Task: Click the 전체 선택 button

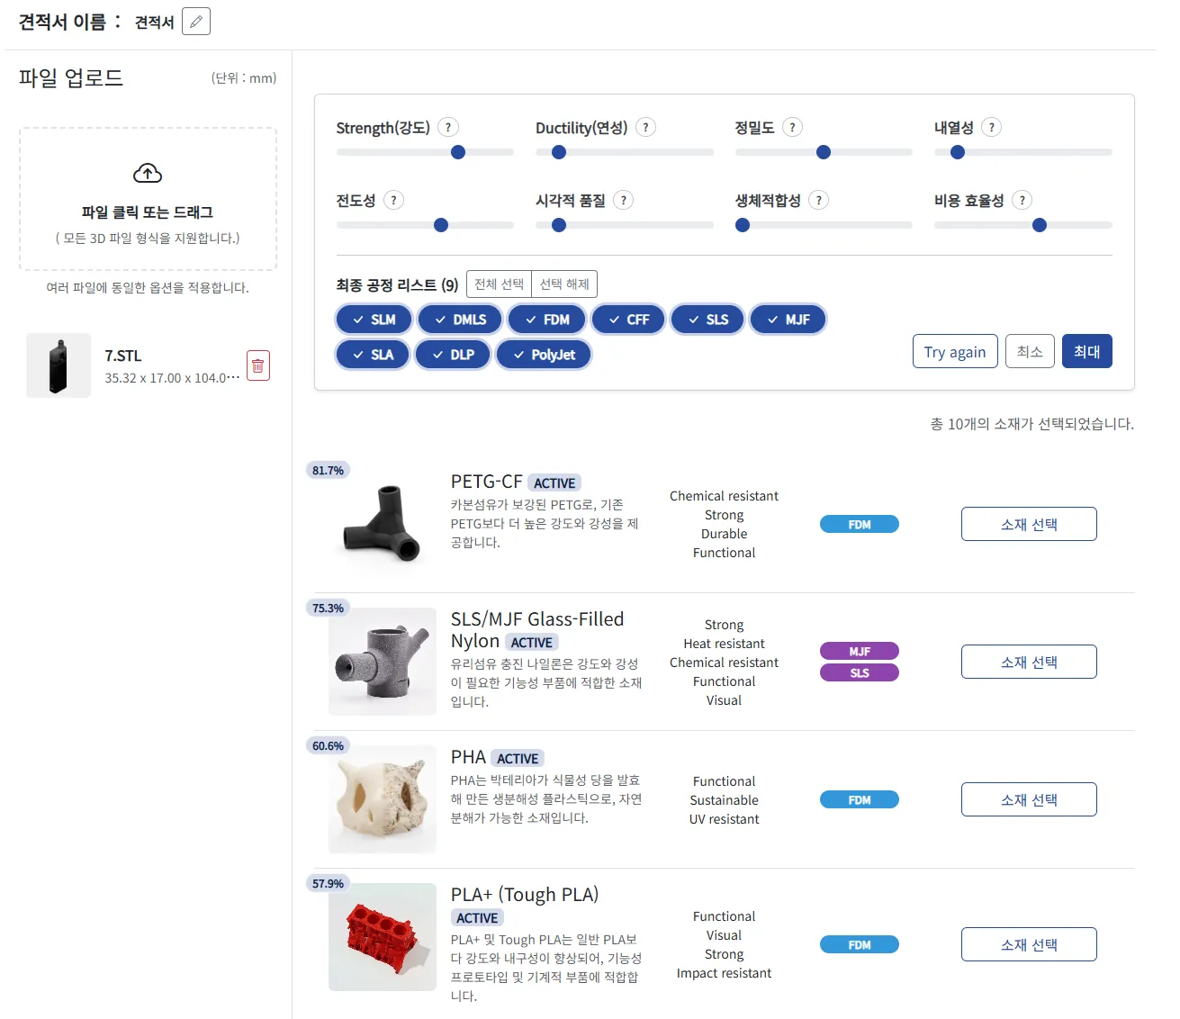Action: pos(499,284)
